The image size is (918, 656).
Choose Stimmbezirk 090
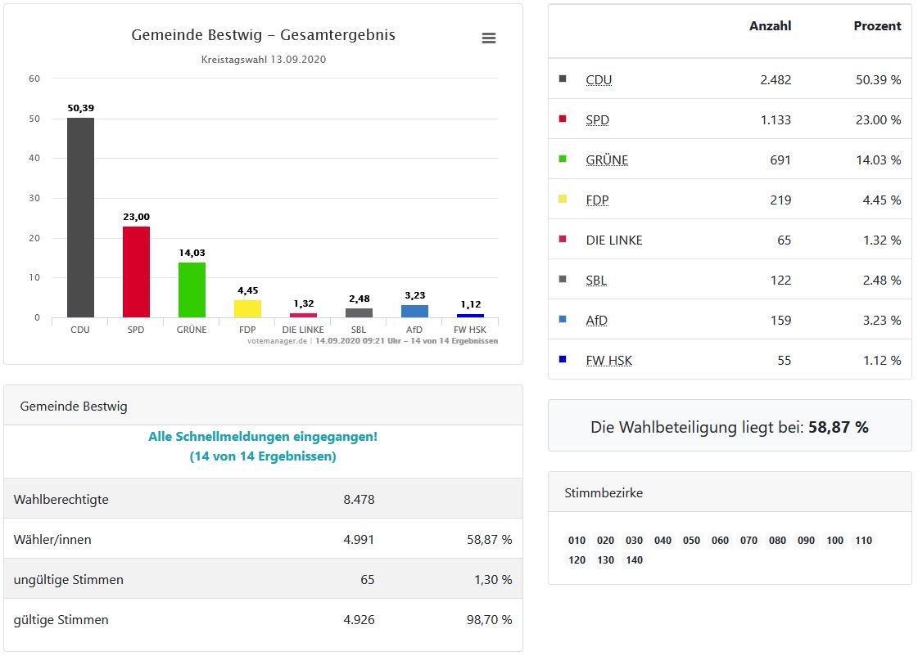[806, 541]
